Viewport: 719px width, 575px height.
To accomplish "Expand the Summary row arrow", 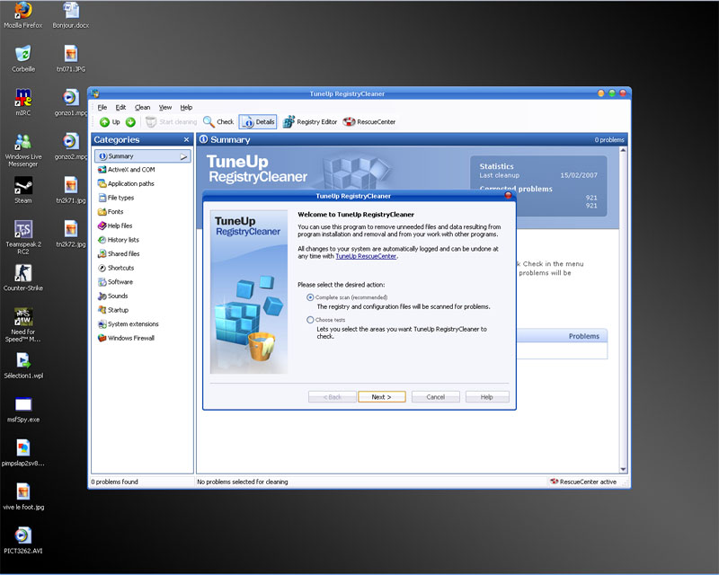I will pyautogui.click(x=183, y=157).
